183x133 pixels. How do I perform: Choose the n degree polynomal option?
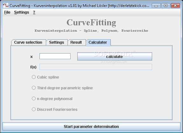click(52, 99)
